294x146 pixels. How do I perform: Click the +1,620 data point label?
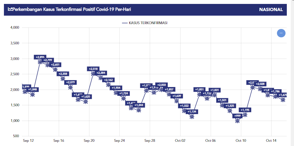[85, 96]
